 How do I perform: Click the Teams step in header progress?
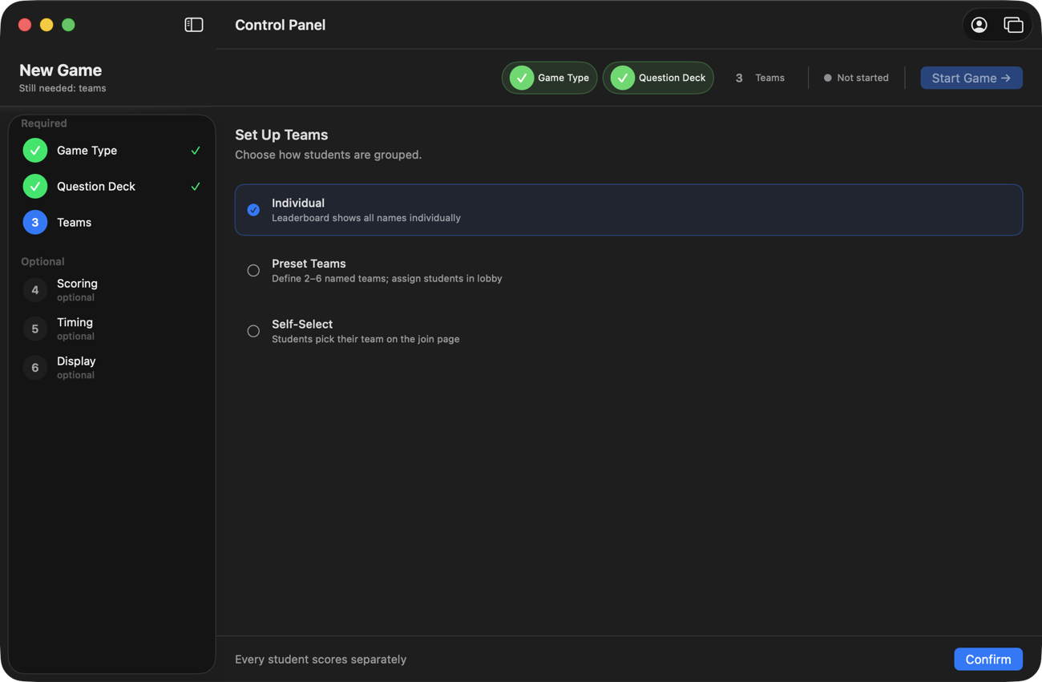760,78
